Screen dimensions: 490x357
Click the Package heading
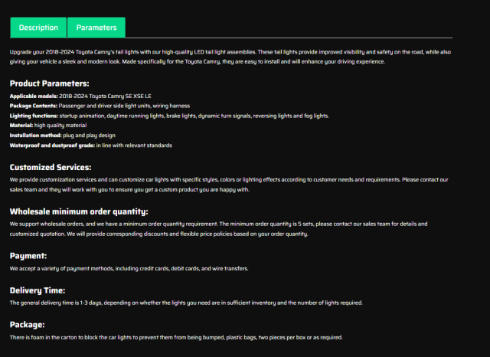[28, 324]
